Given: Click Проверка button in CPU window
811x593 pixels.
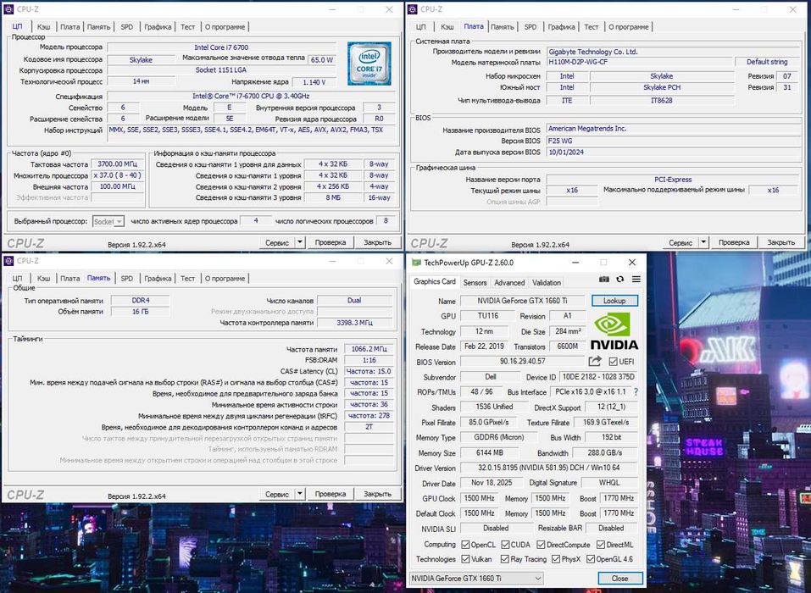Looking at the screenshot, I should point(330,242).
